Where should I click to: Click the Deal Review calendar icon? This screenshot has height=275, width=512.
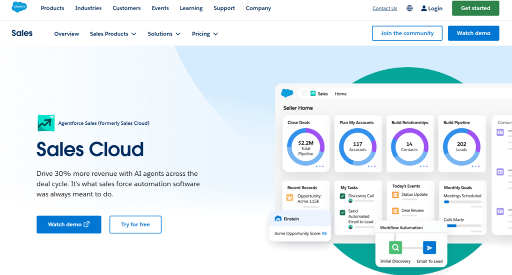(x=395, y=211)
